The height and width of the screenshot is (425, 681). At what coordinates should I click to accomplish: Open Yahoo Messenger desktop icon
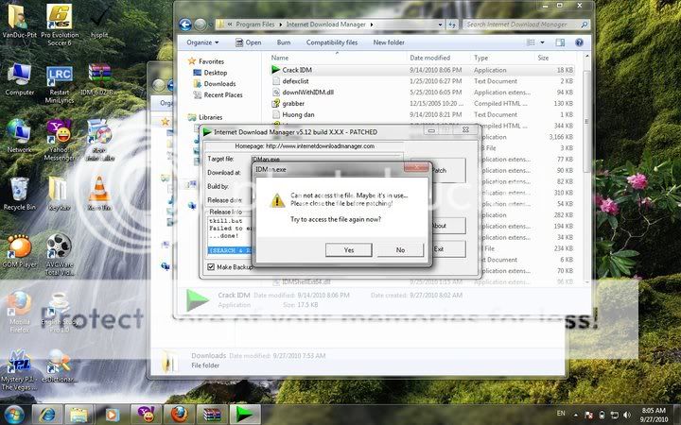pos(60,141)
